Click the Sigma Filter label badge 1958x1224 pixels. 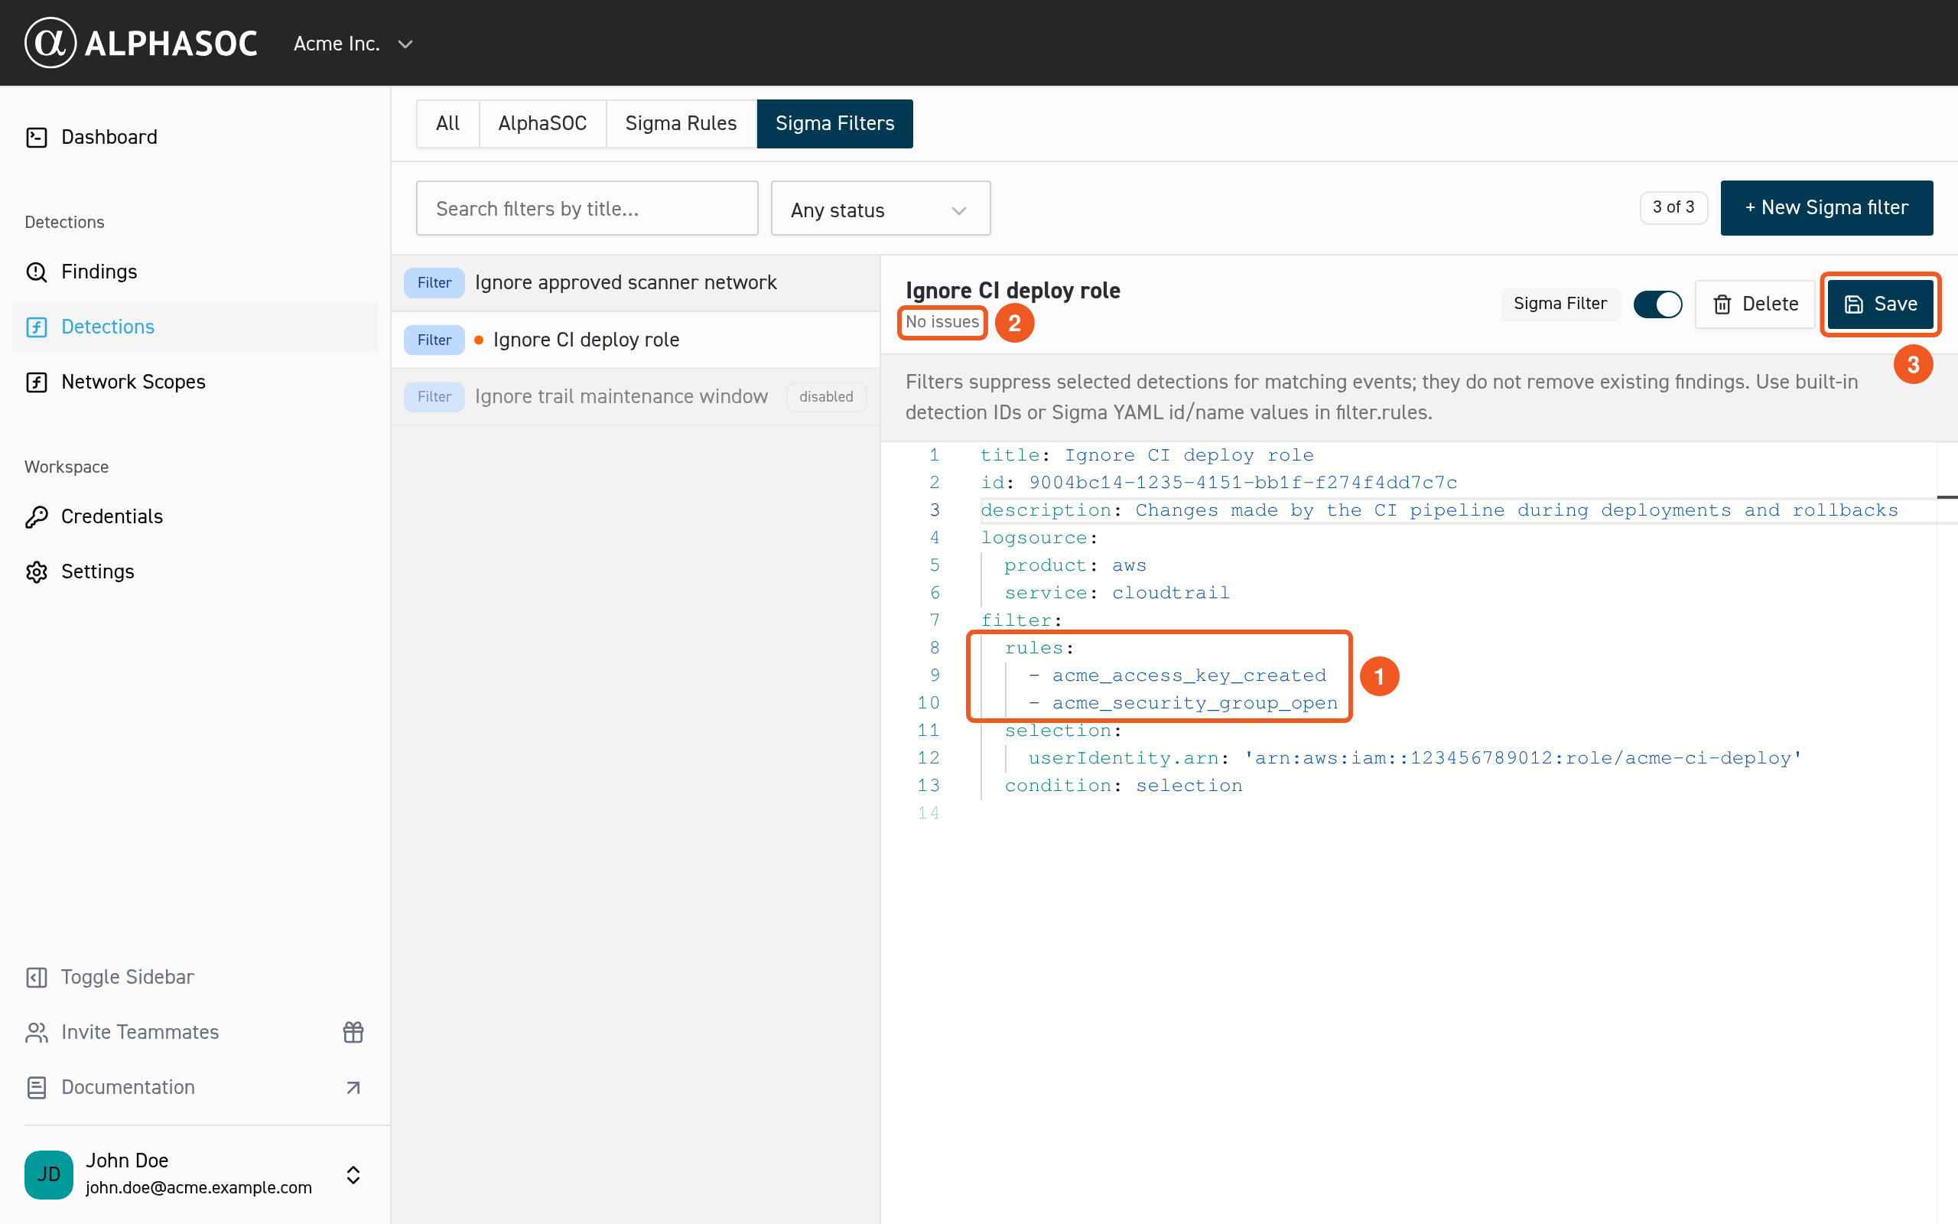[x=1560, y=304]
